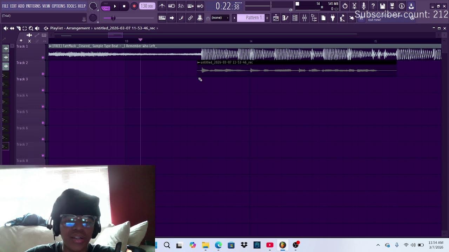The image size is (449, 252).
Task: Toggle the overdub recording icon
Action: tap(190, 6)
